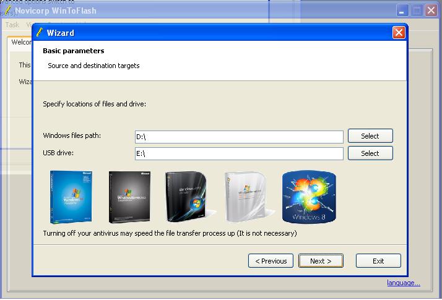Click 'Specify locations of files and drive:' text
This screenshot has width=442, height=300.
(95, 104)
